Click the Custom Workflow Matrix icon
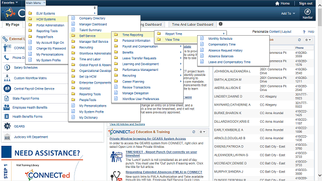Viewport: 322px width, 181px height. pos(7,78)
